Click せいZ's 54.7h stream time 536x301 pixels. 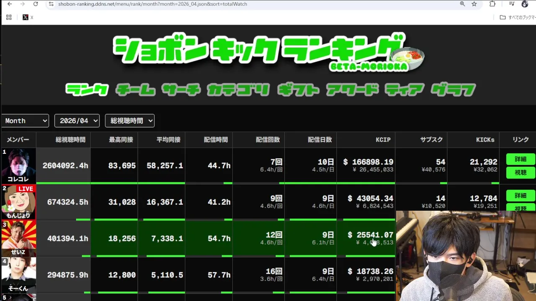click(x=219, y=238)
